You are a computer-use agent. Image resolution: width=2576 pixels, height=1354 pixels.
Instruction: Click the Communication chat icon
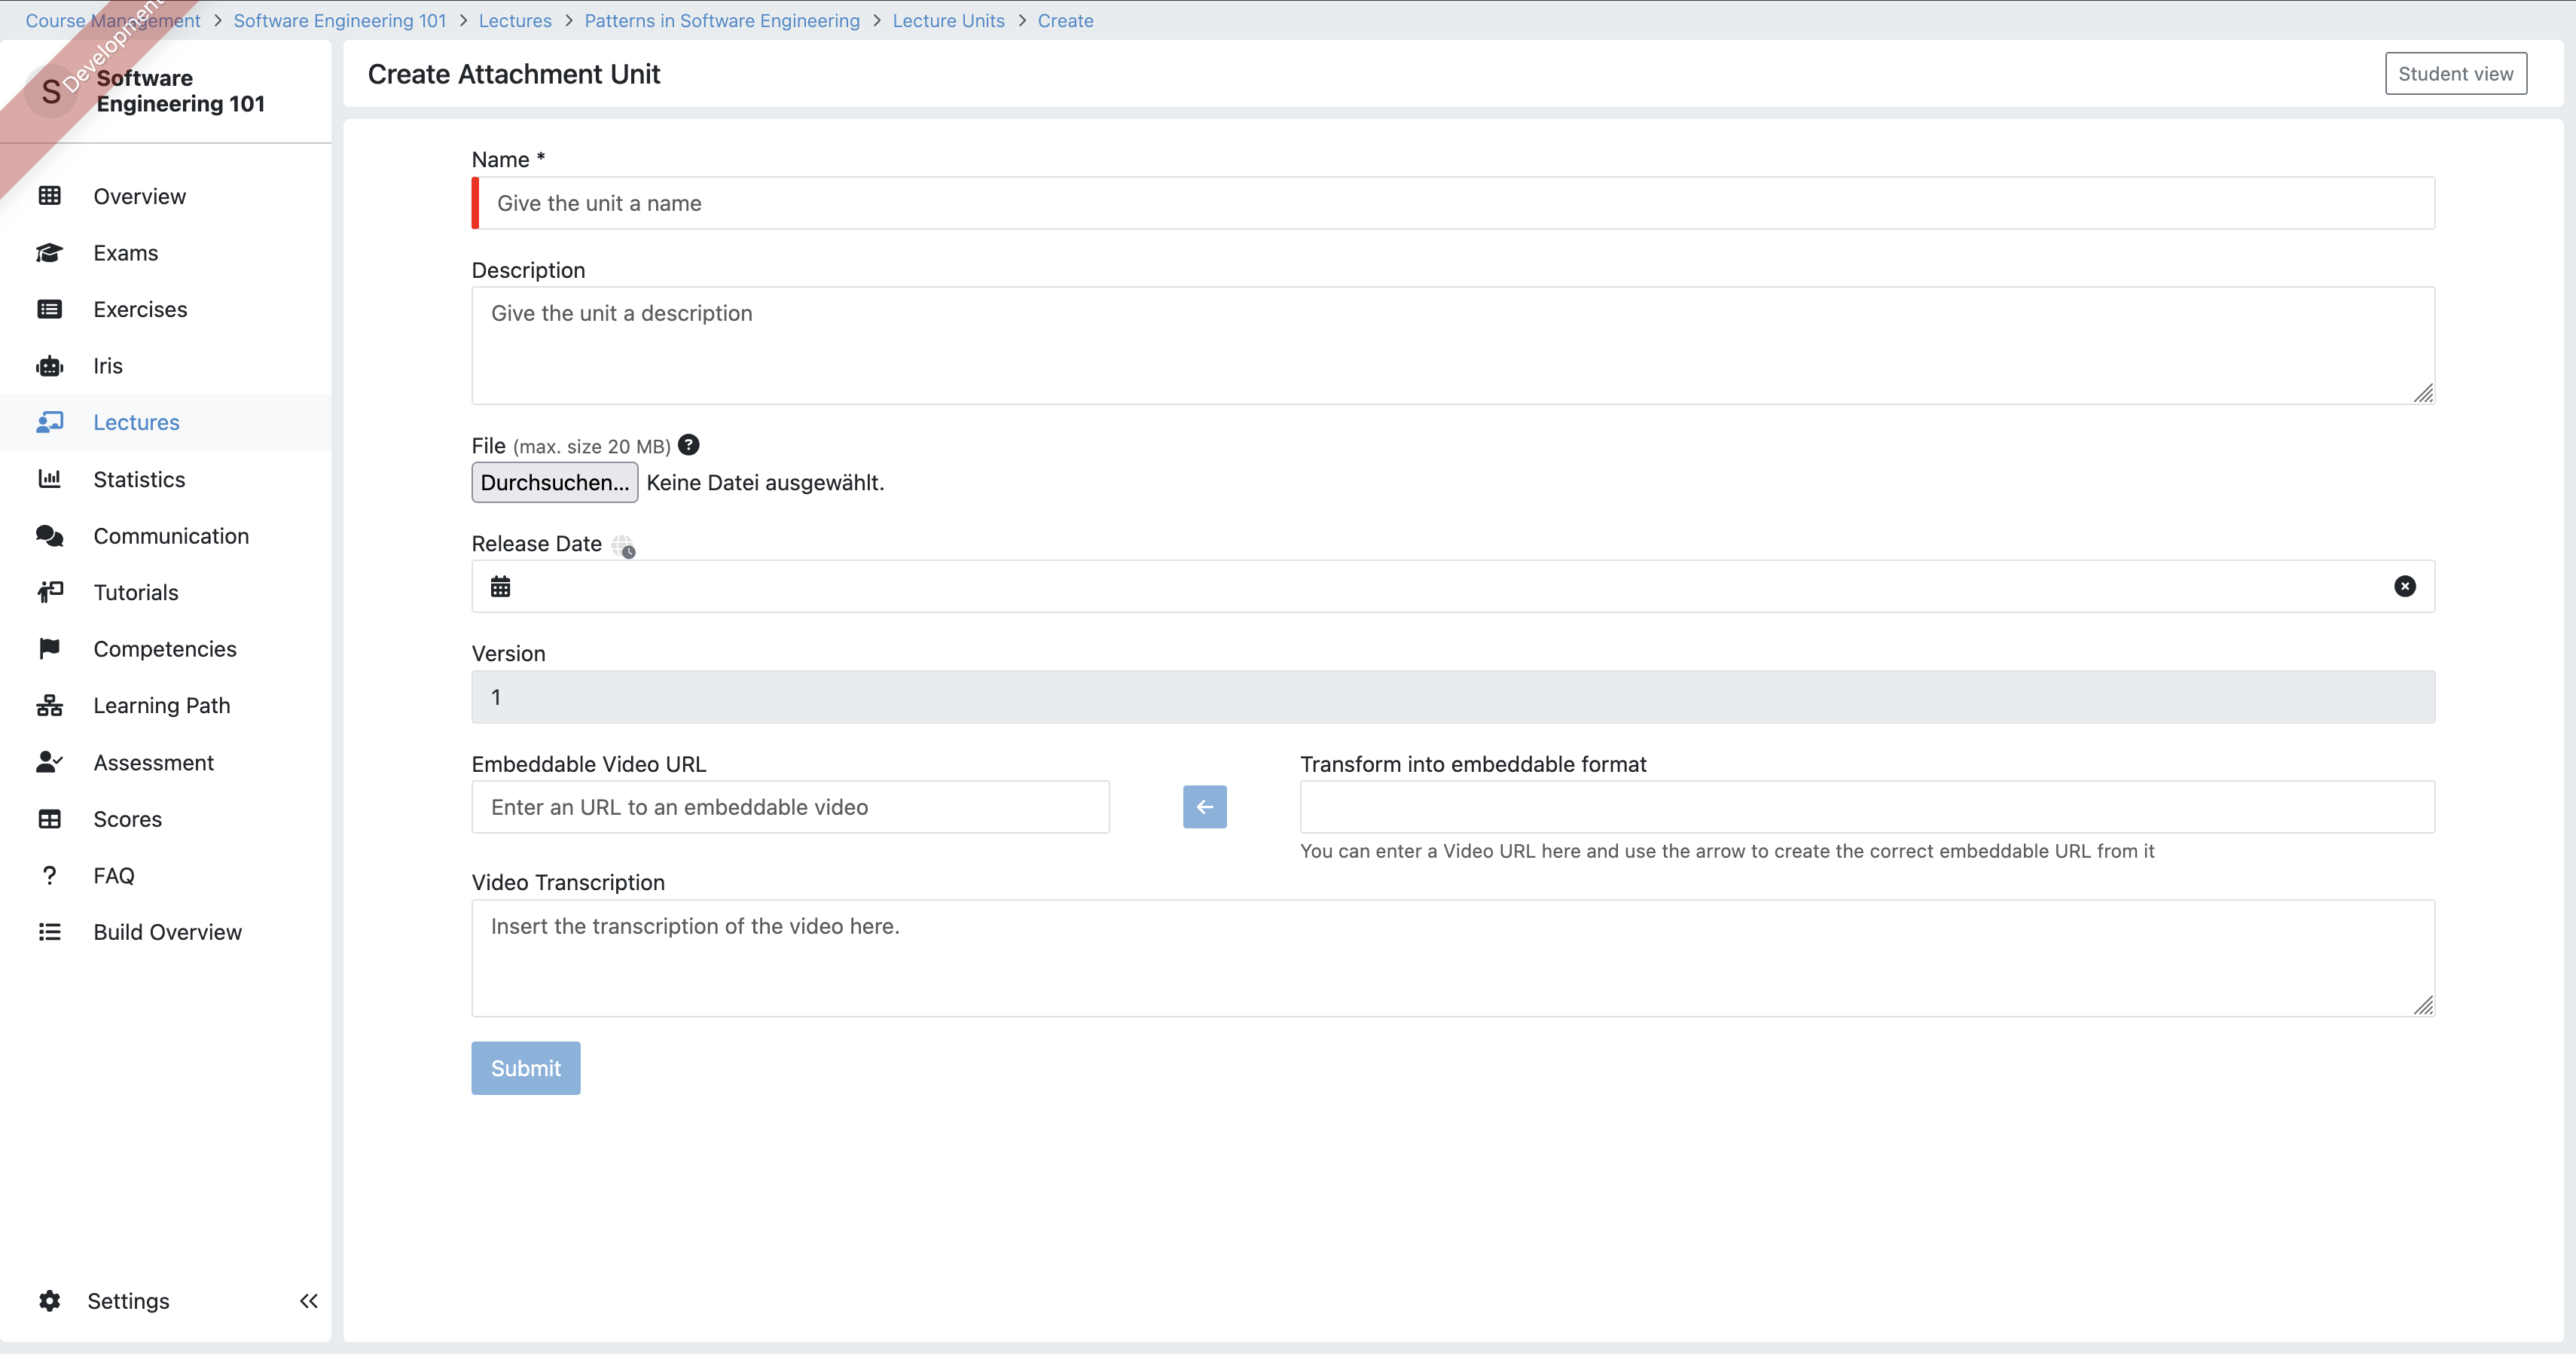click(x=50, y=536)
